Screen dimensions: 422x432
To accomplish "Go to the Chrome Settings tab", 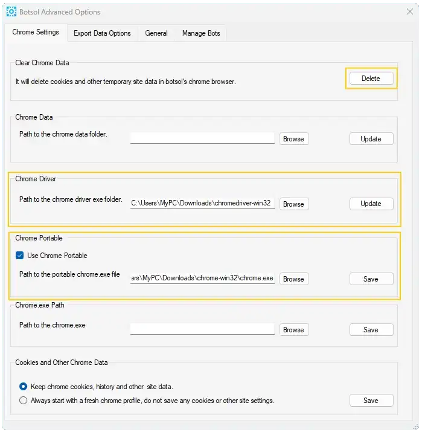I will click(x=36, y=32).
